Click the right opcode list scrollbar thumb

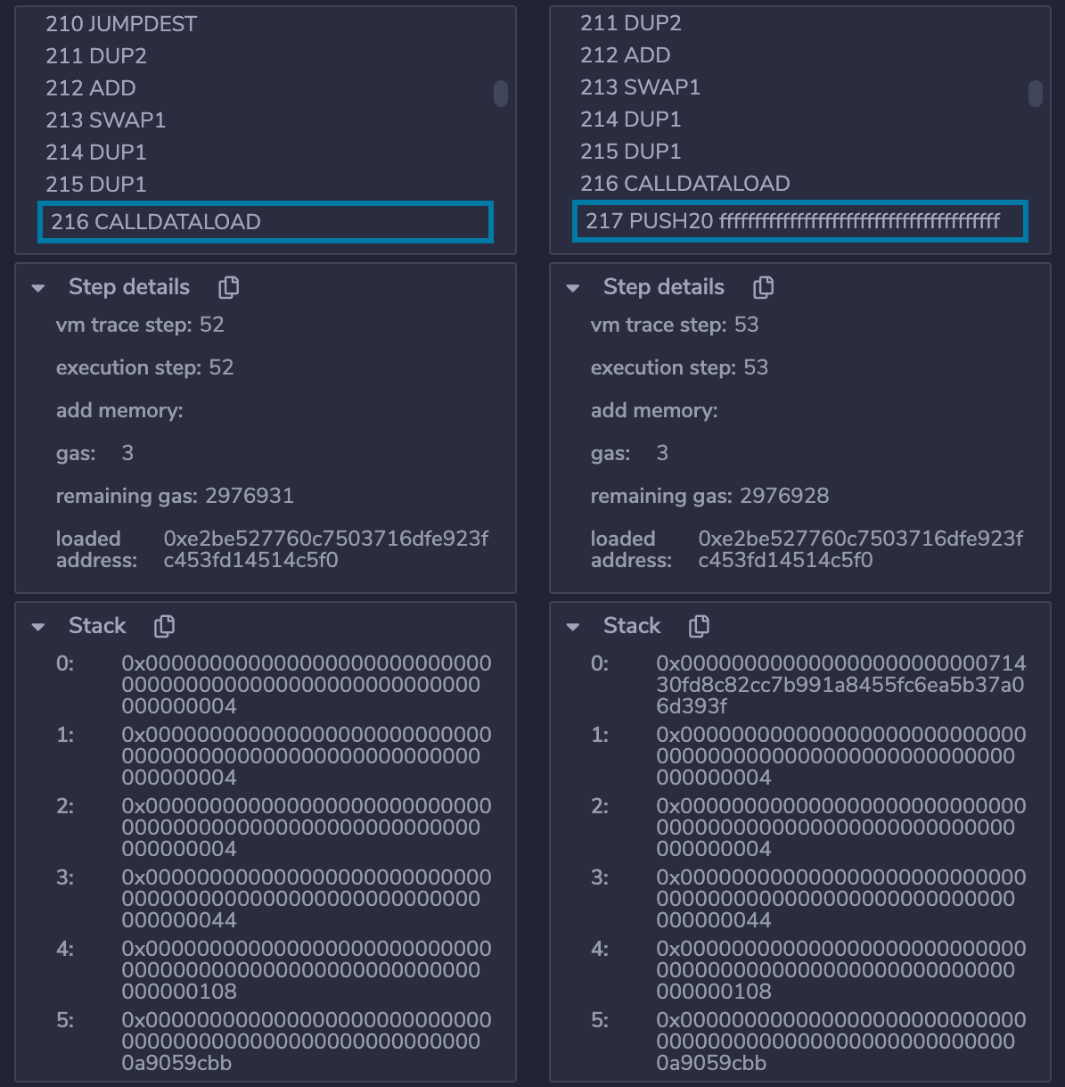click(x=1035, y=94)
